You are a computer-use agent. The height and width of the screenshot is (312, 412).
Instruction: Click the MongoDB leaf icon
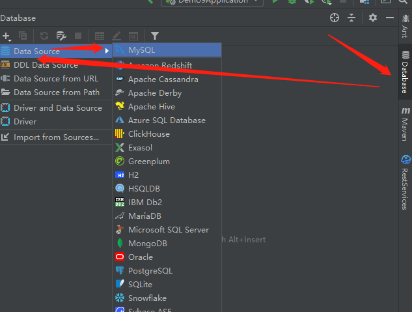[x=120, y=243]
